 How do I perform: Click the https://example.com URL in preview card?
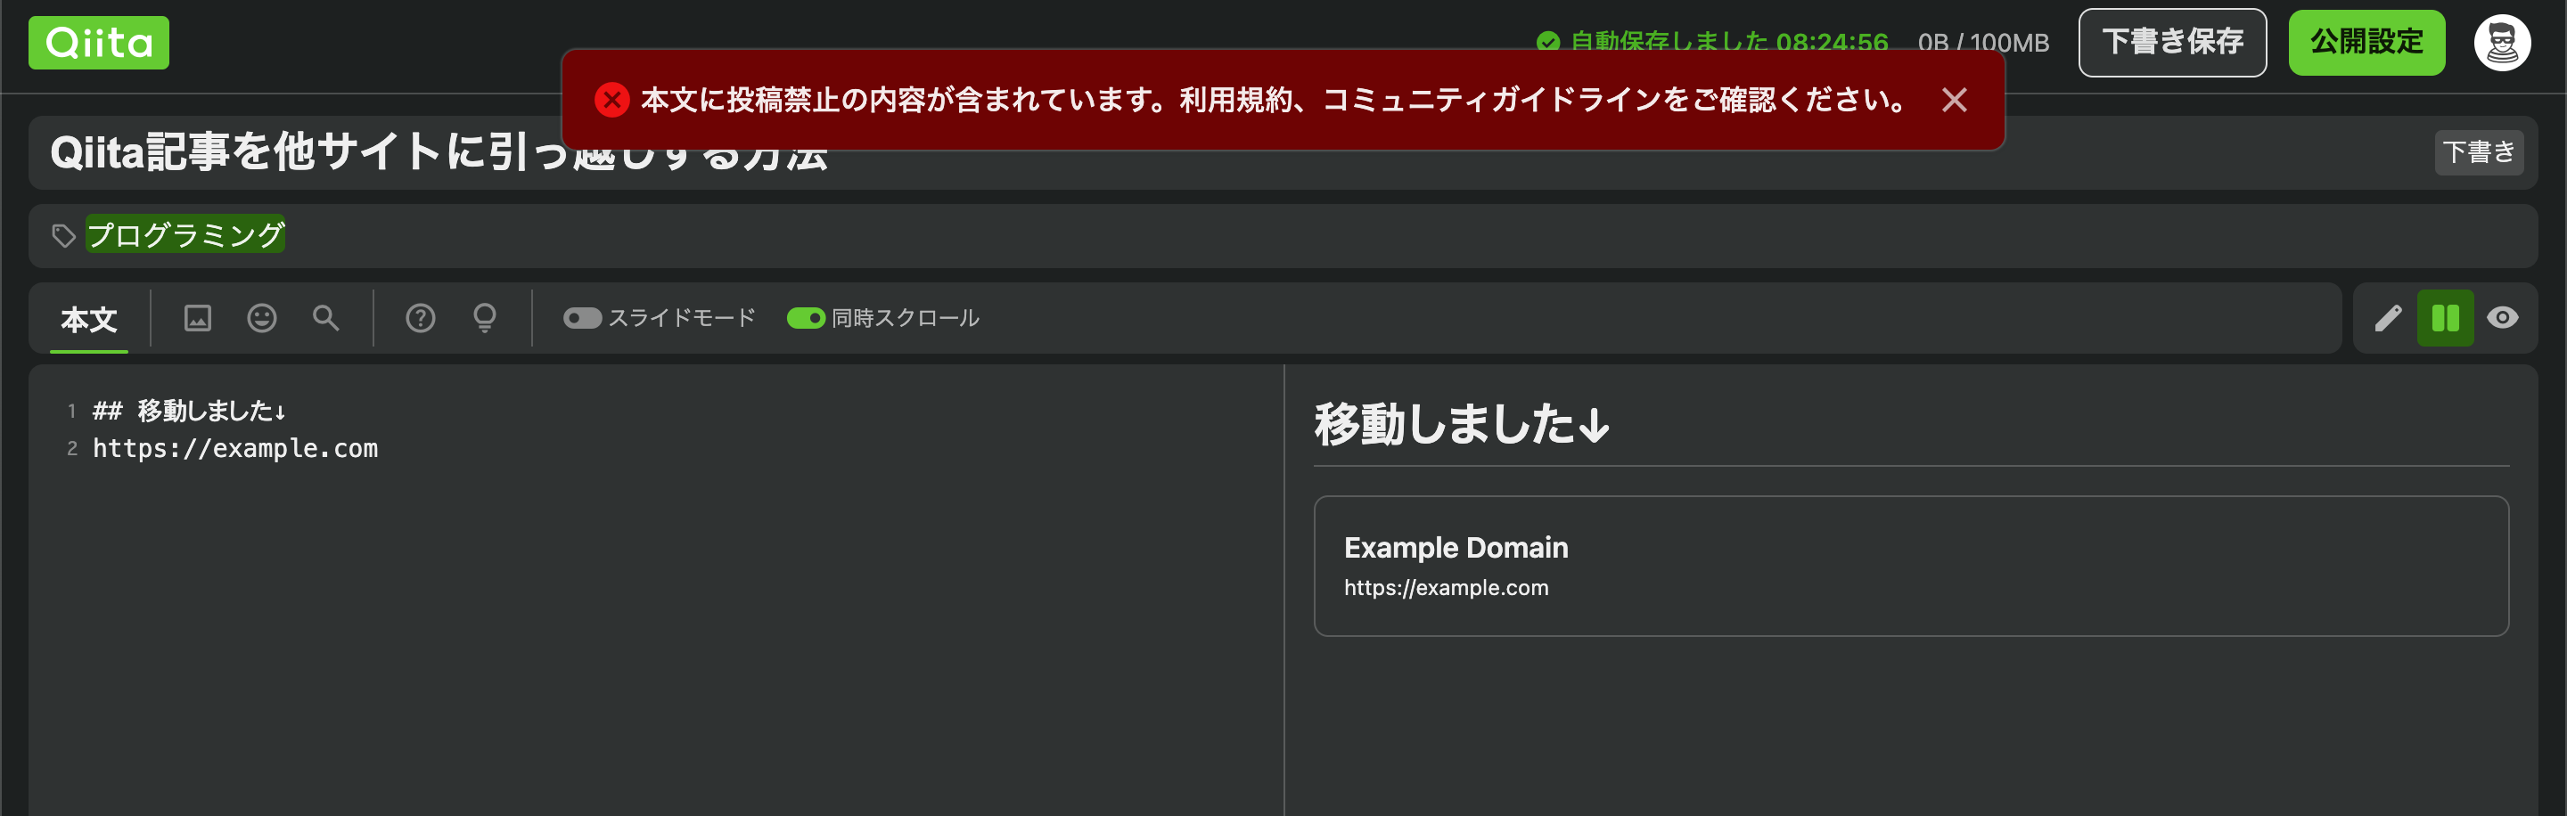(1446, 588)
